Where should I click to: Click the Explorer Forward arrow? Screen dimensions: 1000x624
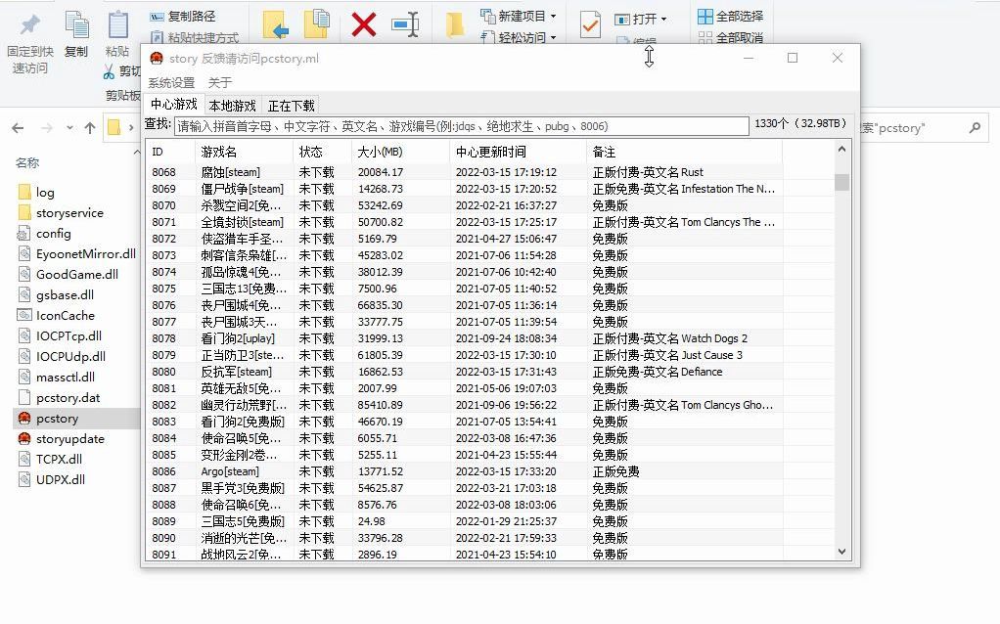pyautogui.click(x=47, y=128)
